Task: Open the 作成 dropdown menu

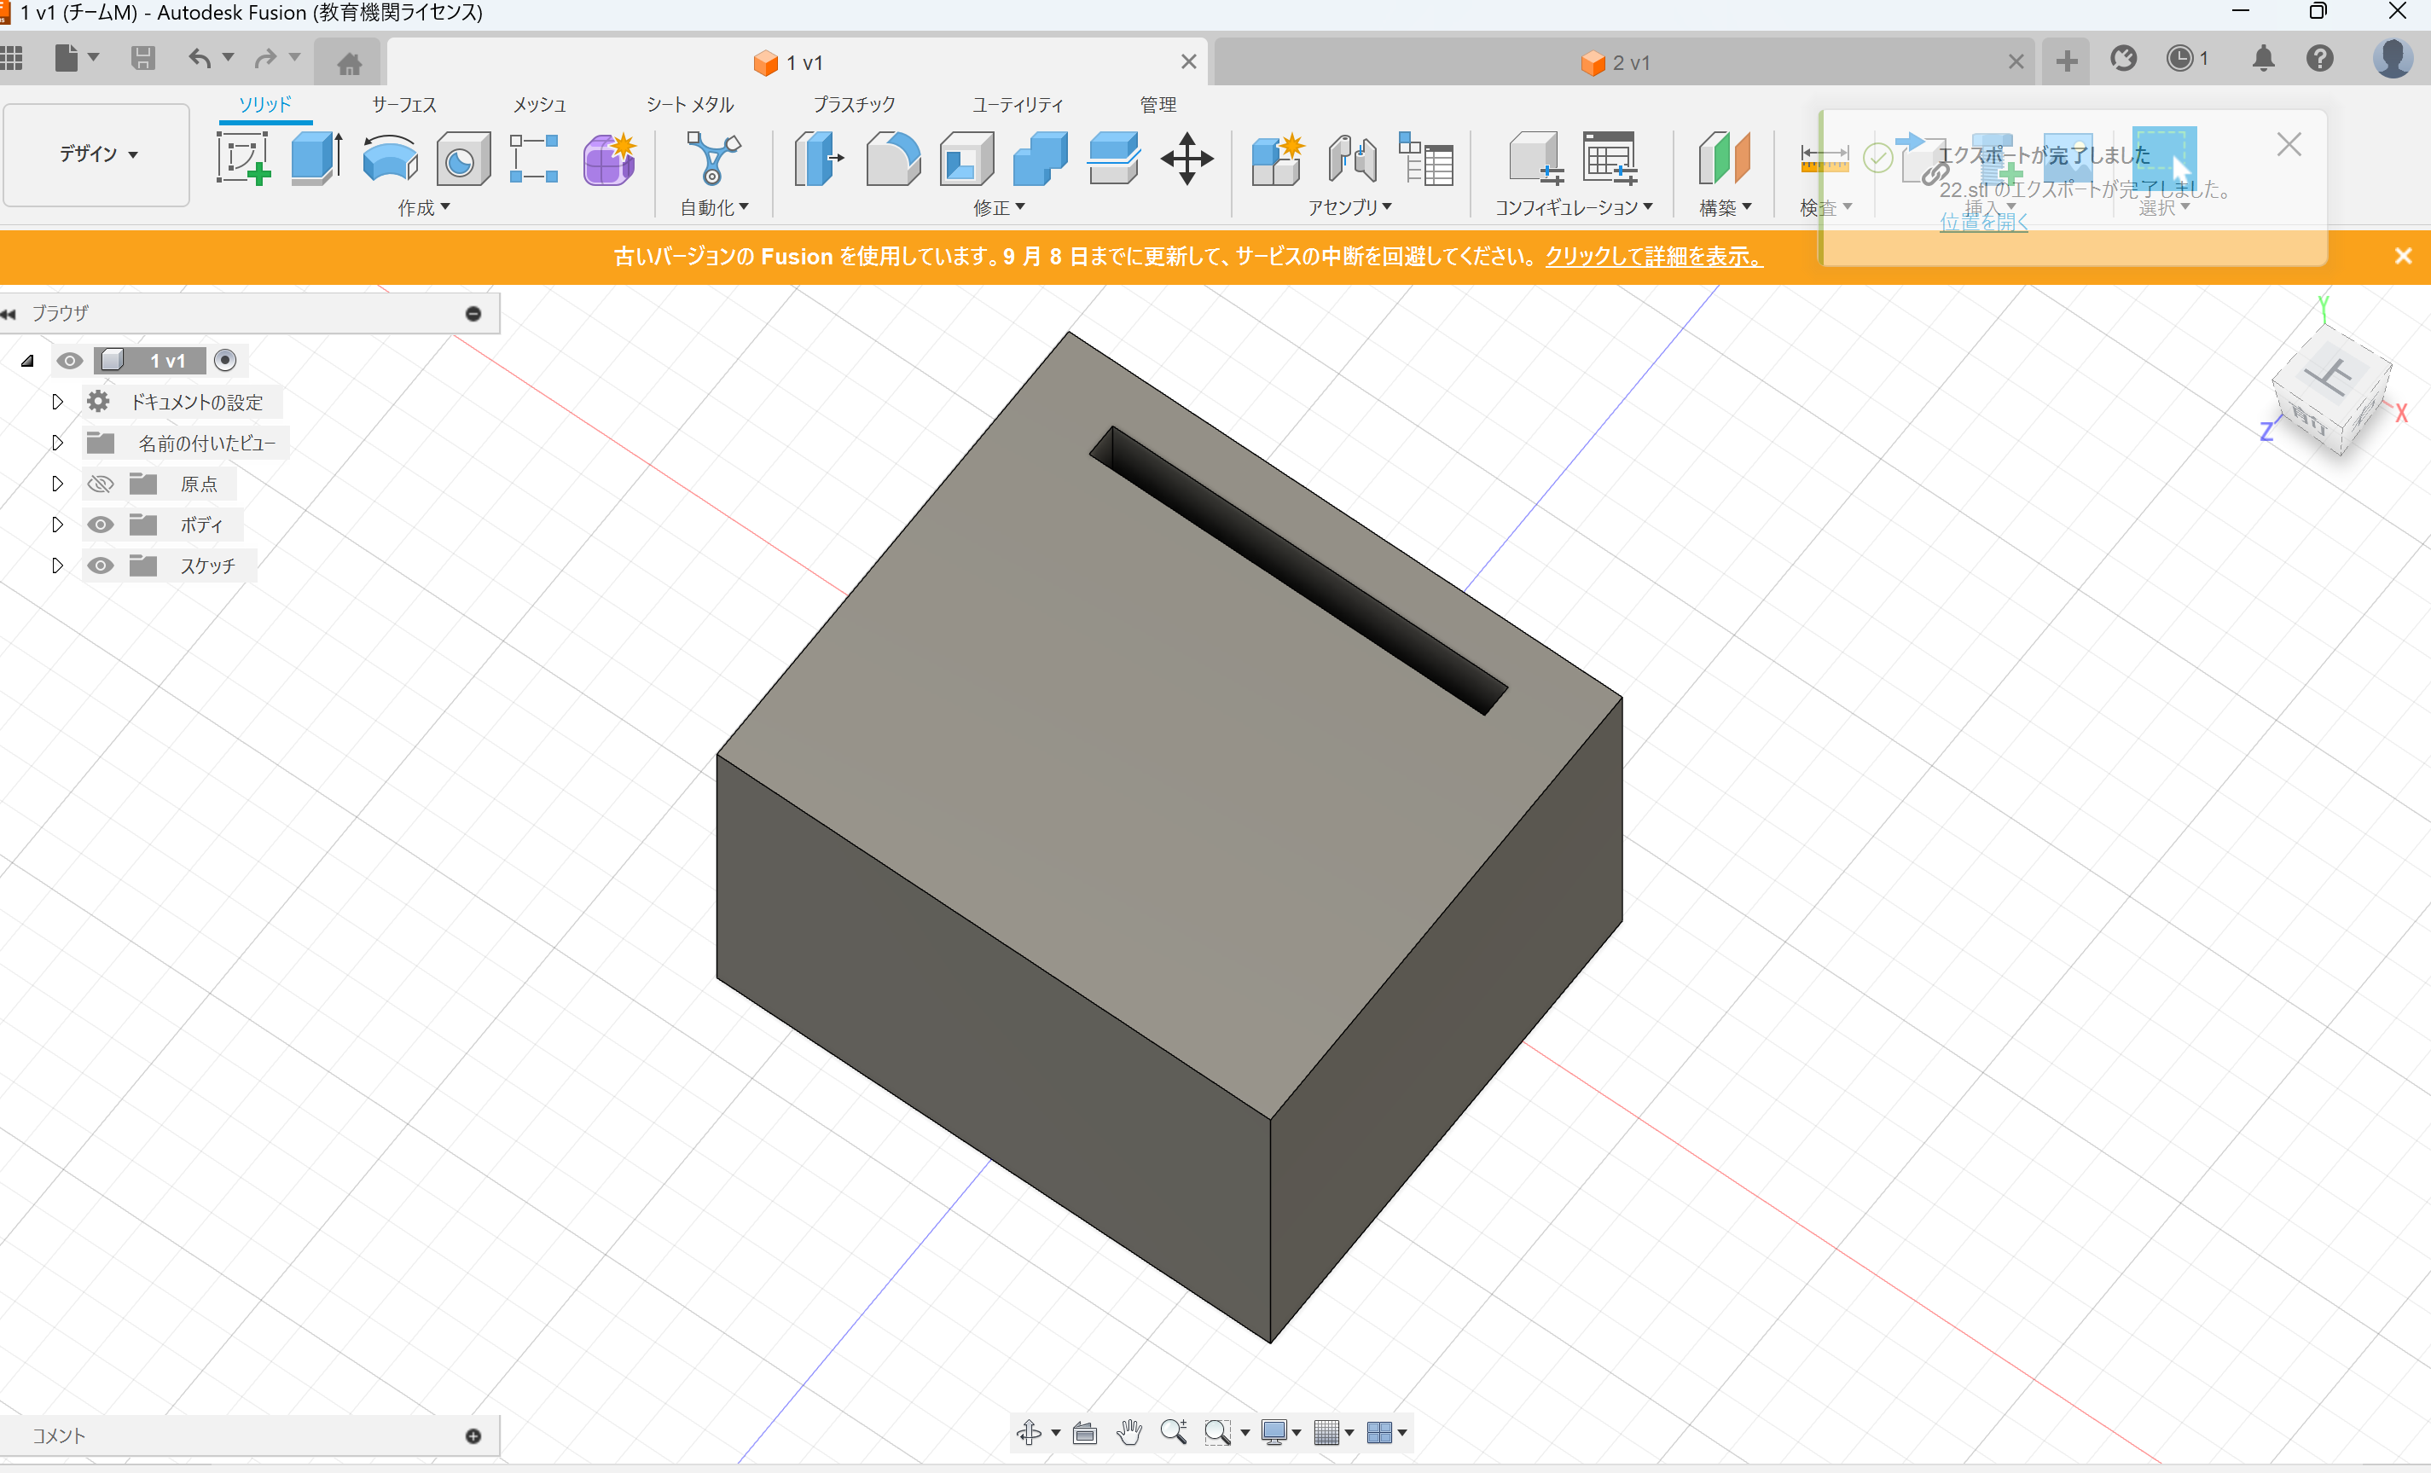Action: tap(424, 207)
